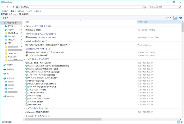184x124 pixels.
Task: Open Windows10 folder in sidebar
Action: click(x=12, y=57)
